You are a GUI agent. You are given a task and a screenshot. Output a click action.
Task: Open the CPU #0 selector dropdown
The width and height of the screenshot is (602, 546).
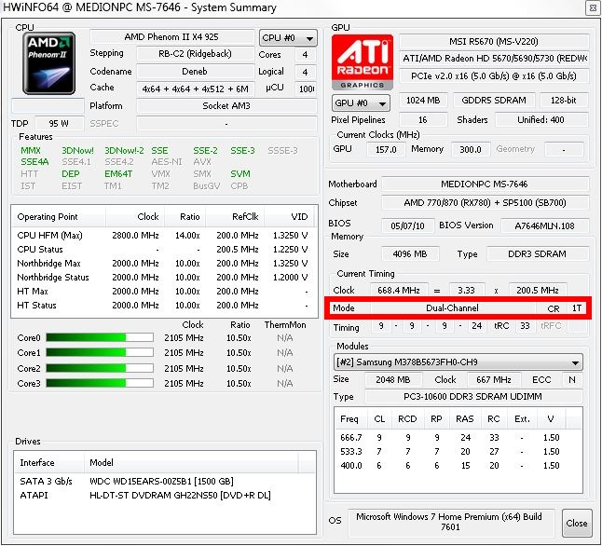tap(288, 38)
